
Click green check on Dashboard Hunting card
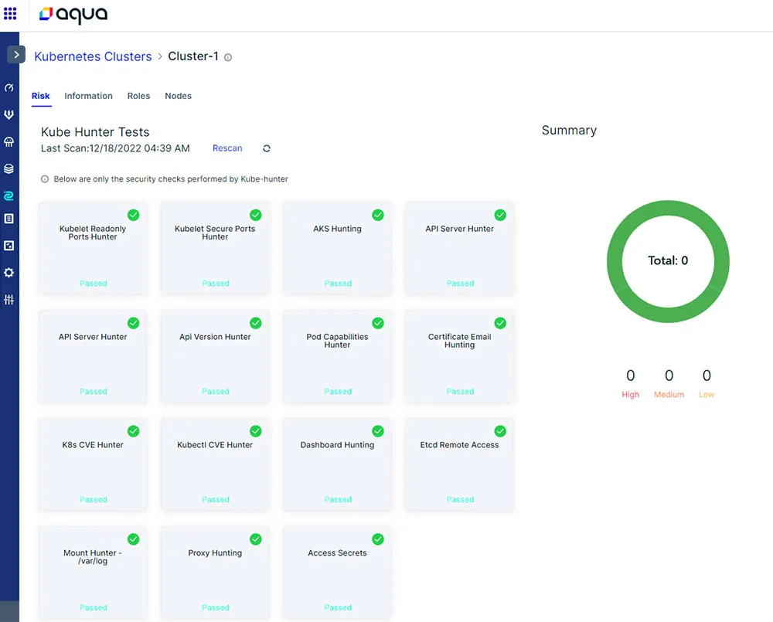click(378, 431)
